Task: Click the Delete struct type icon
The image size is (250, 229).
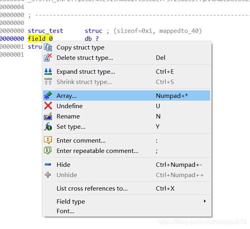Action: click(x=48, y=58)
